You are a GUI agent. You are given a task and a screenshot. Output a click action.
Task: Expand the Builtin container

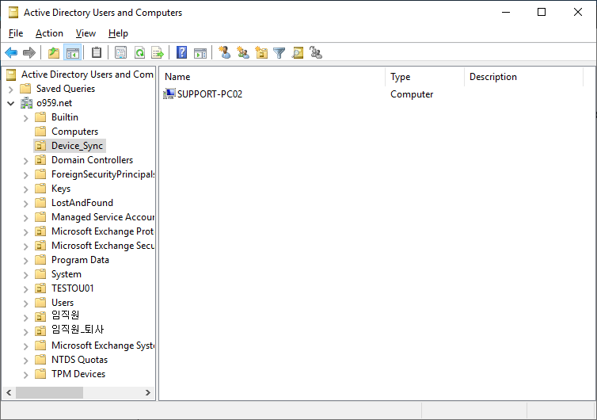click(x=25, y=118)
